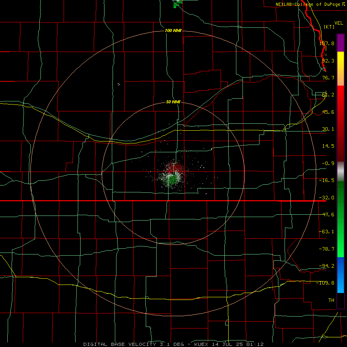Screen dimensions: 347x347
Task: Select the -63.1 velocity scale value
Action: [327, 232]
